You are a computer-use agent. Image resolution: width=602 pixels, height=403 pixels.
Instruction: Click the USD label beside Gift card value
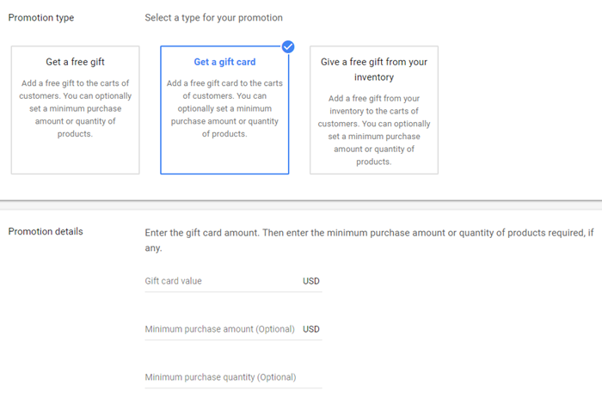click(x=311, y=281)
